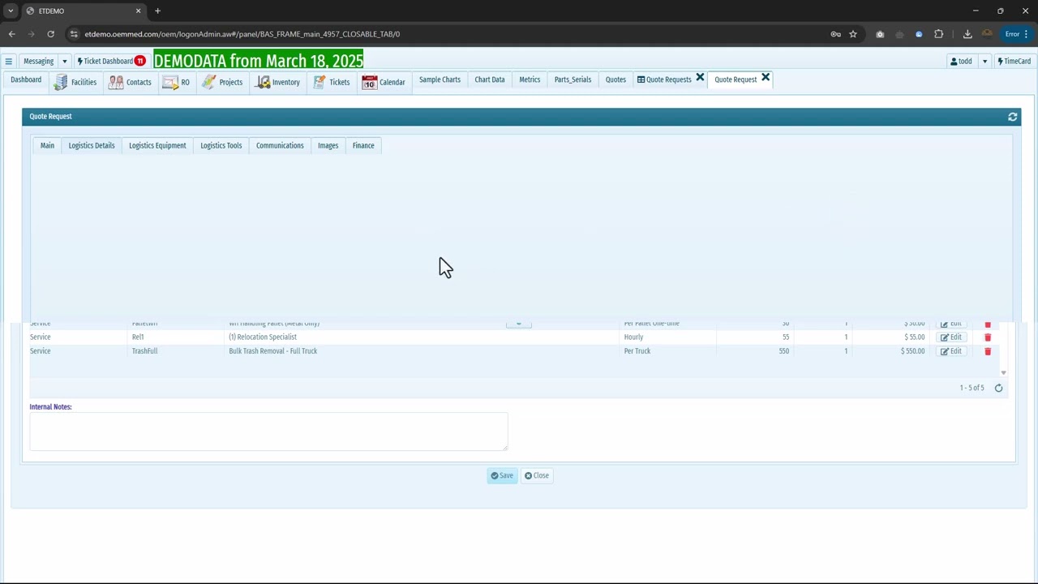1038x584 pixels.
Task: Select the Communications sub-tab
Action: [280, 145]
